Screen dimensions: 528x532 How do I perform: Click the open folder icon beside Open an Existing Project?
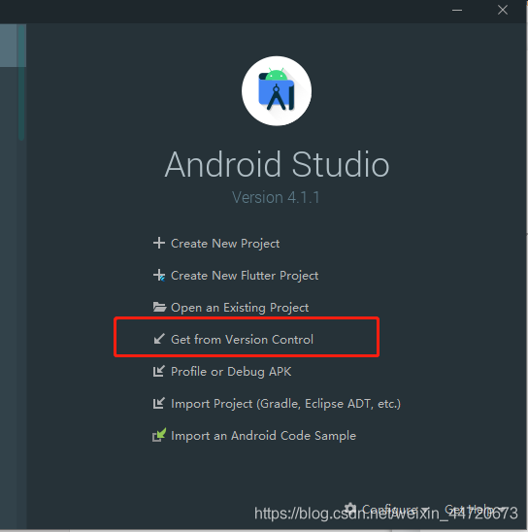pyautogui.click(x=159, y=307)
